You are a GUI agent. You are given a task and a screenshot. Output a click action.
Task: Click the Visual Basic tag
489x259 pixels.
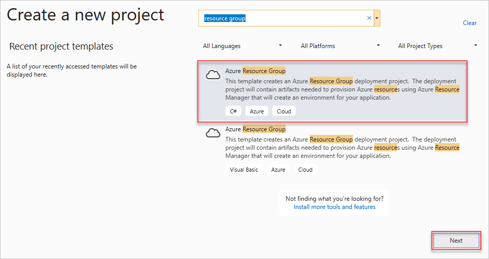point(244,170)
